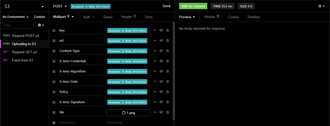The image size is (330, 126).
Task: Grab the drag handle of the key row
Action: 54,30
